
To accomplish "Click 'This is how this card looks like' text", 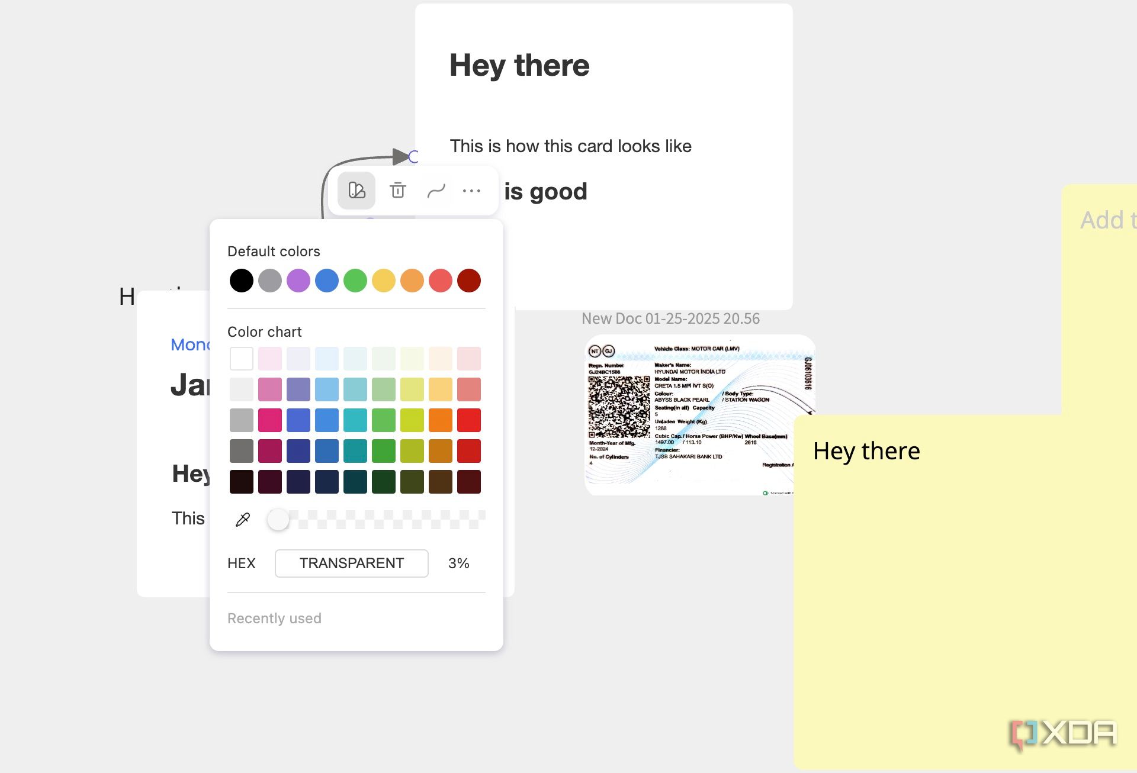I will (x=571, y=146).
